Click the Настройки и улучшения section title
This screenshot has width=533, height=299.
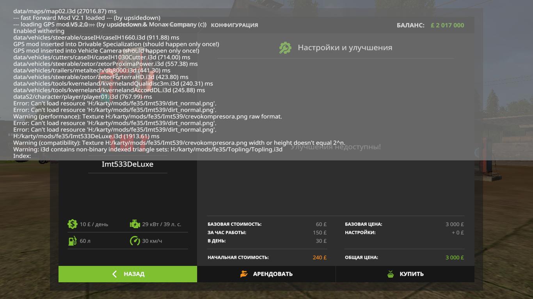pos(345,47)
